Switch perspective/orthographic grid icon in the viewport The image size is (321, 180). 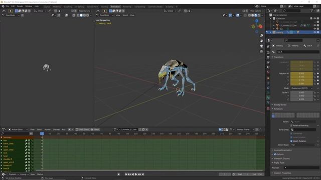(x=261, y=51)
